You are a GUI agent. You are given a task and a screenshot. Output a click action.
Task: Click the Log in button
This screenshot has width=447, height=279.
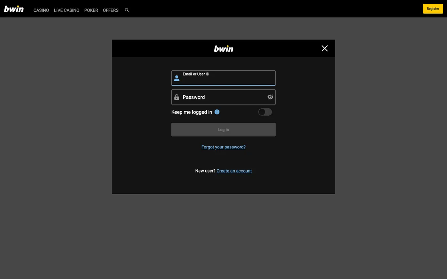(223, 129)
